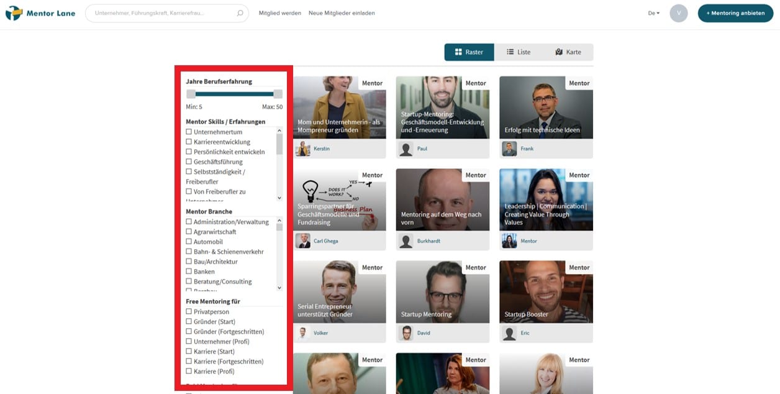Click the maximum experience slider handle
The width and height of the screenshot is (780, 394).
click(278, 94)
